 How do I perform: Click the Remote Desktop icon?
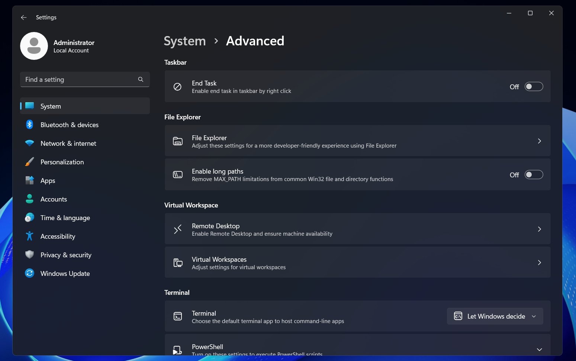click(x=178, y=229)
